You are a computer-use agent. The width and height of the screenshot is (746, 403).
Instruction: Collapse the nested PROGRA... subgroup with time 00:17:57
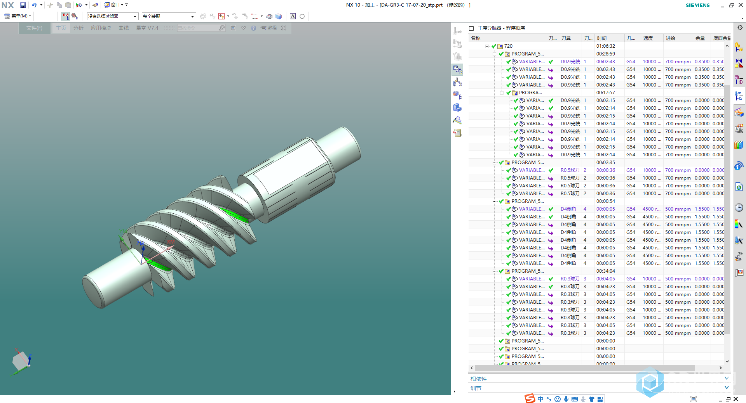pyautogui.click(x=502, y=93)
